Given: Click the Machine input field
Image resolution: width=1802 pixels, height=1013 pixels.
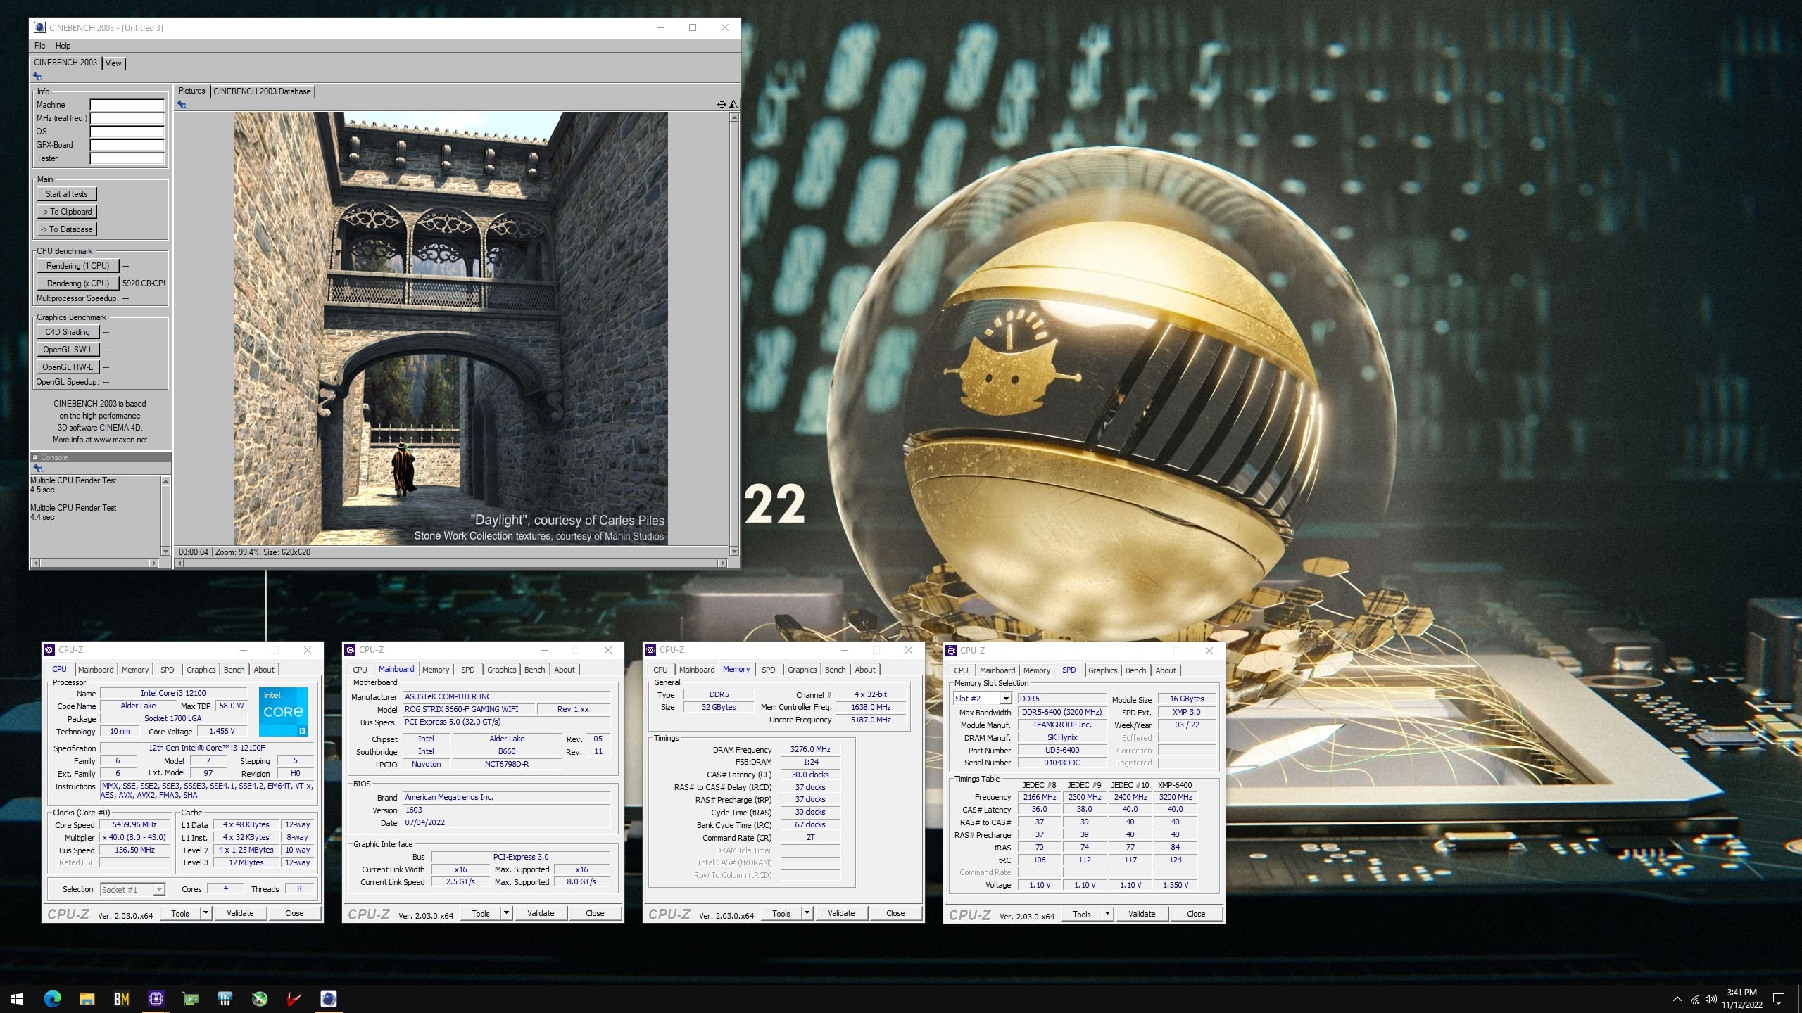Looking at the screenshot, I should click(127, 105).
